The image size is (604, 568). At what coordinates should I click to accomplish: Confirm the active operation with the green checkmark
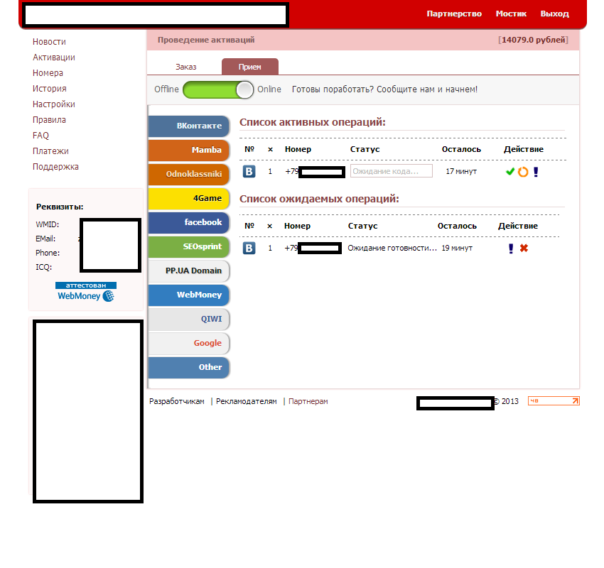tap(510, 172)
